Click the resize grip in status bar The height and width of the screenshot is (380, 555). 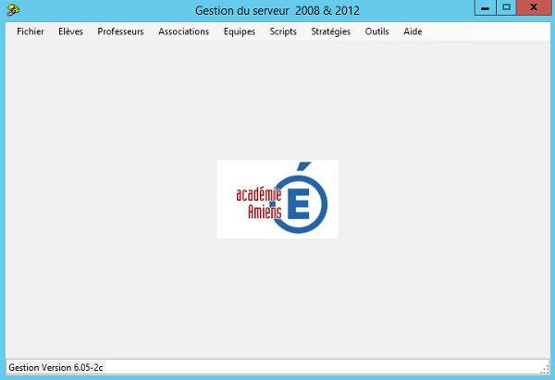pyautogui.click(x=545, y=370)
